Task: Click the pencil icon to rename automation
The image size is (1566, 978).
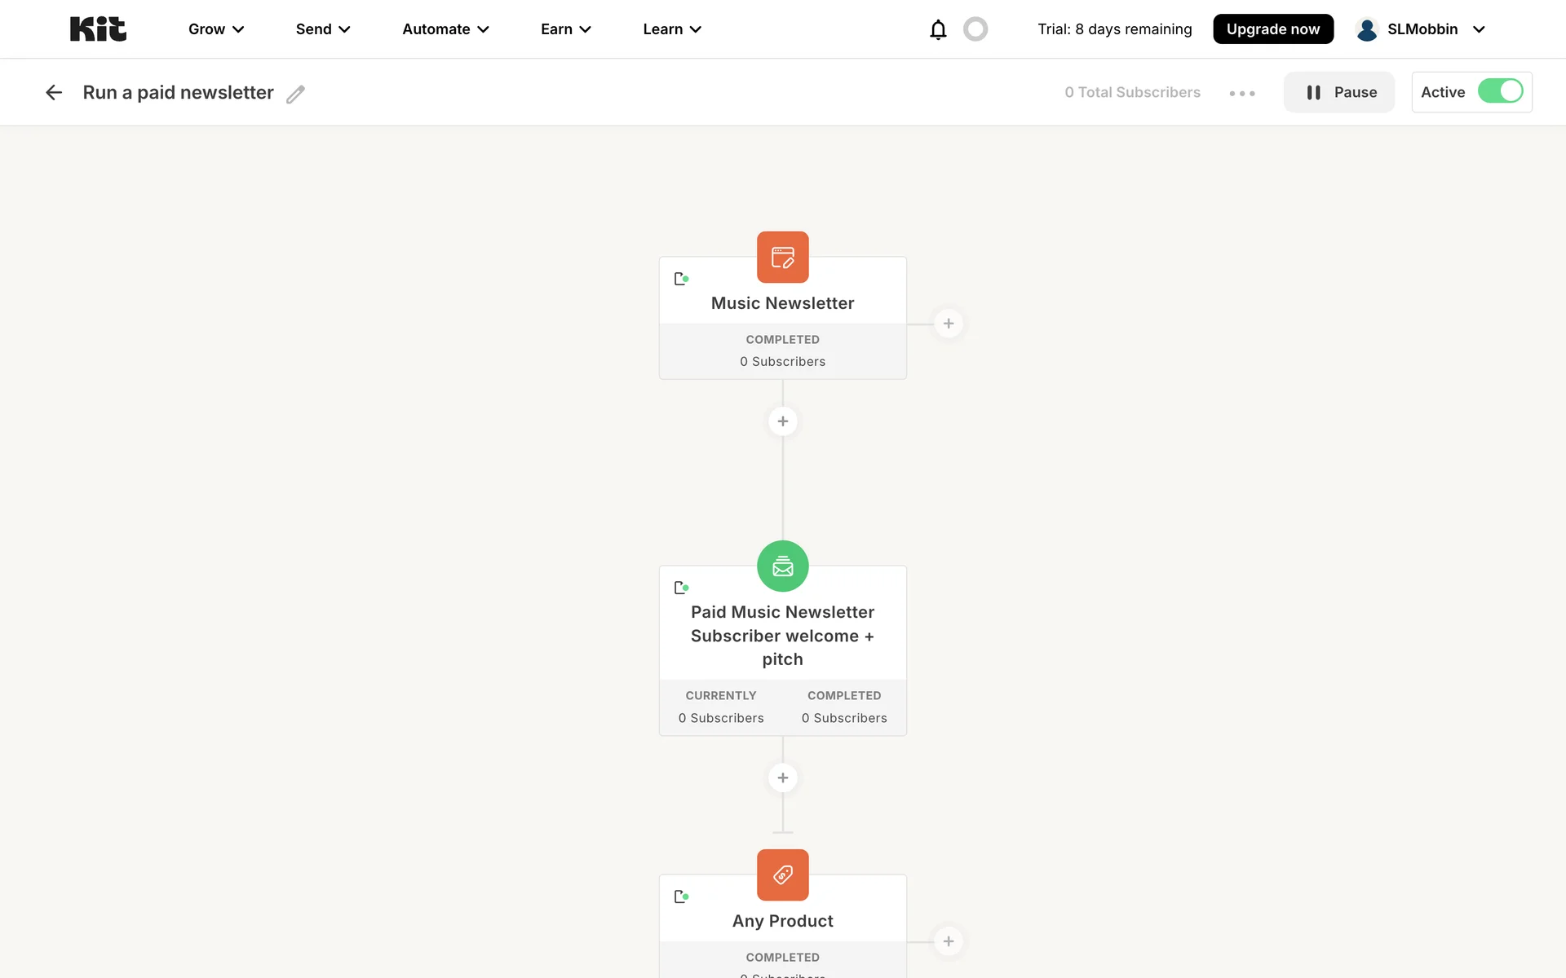Action: [295, 95]
